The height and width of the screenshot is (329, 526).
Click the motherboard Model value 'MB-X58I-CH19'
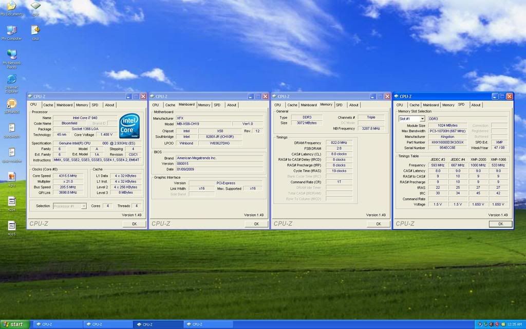203,124
